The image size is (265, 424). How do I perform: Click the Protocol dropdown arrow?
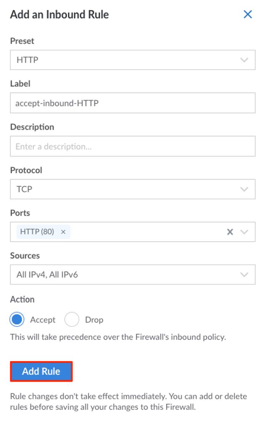tap(244, 189)
